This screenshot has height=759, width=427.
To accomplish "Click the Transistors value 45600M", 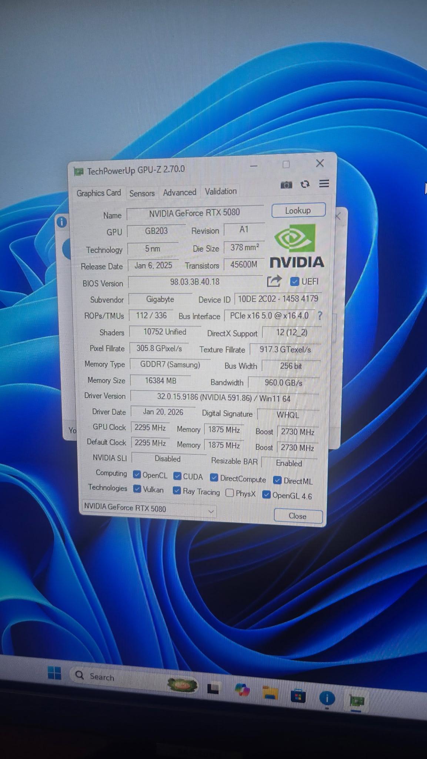I will click(244, 265).
